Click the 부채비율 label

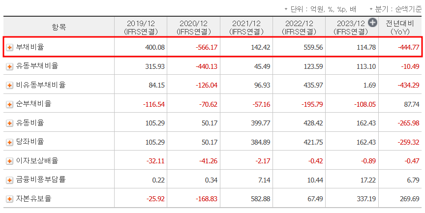pyautogui.click(x=30, y=47)
